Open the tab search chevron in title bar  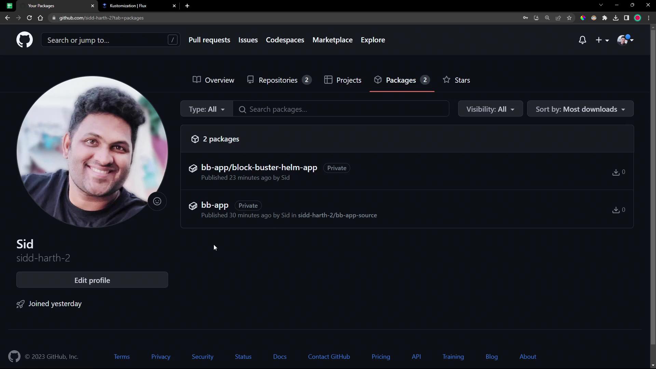[x=601, y=5]
